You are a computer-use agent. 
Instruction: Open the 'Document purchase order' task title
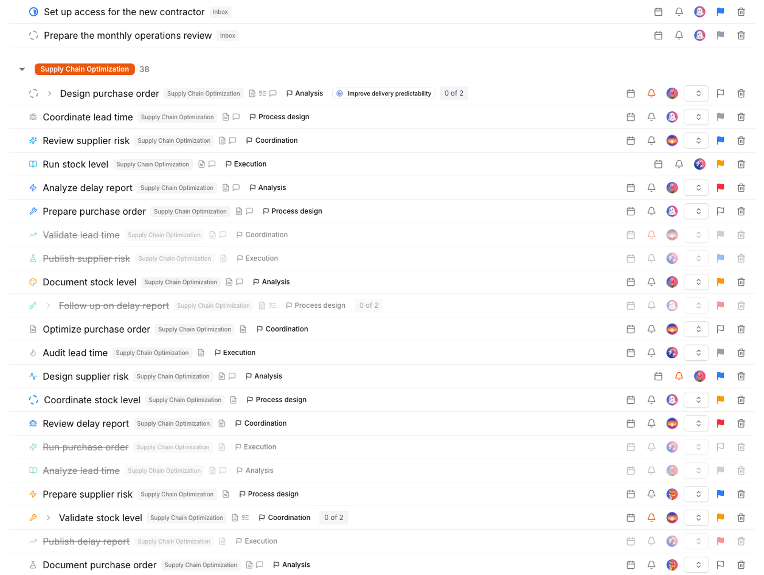coord(99,565)
